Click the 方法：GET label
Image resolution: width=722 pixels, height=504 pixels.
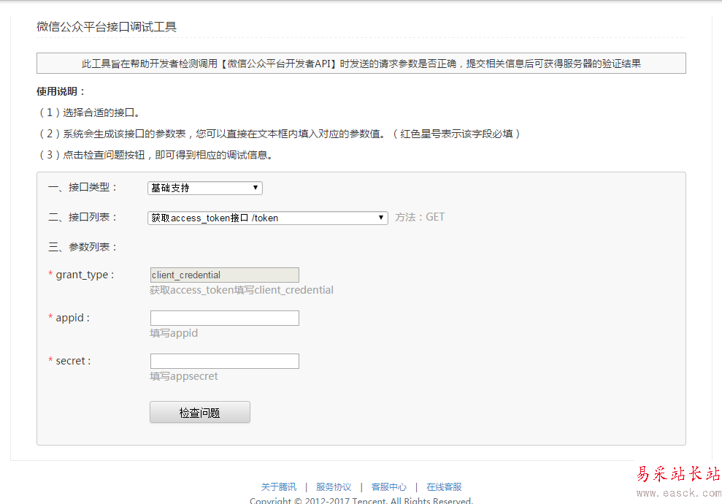coord(420,217)
